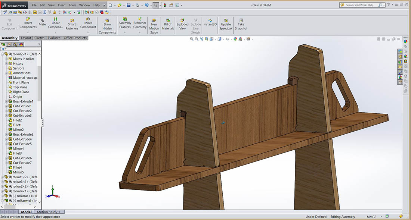
Task: Click Bill of Materials tool
Action: (168, 24)
